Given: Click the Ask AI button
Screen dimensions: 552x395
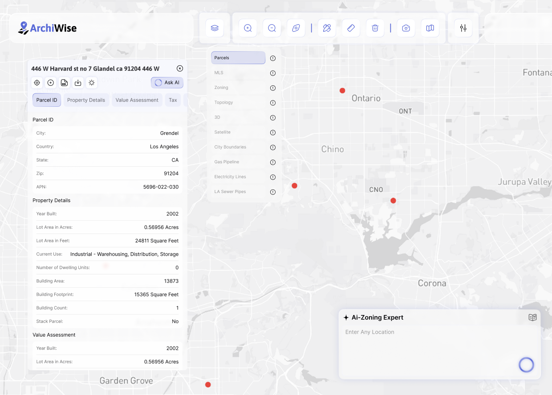Looking at the screenshot, I should point(167,83).
